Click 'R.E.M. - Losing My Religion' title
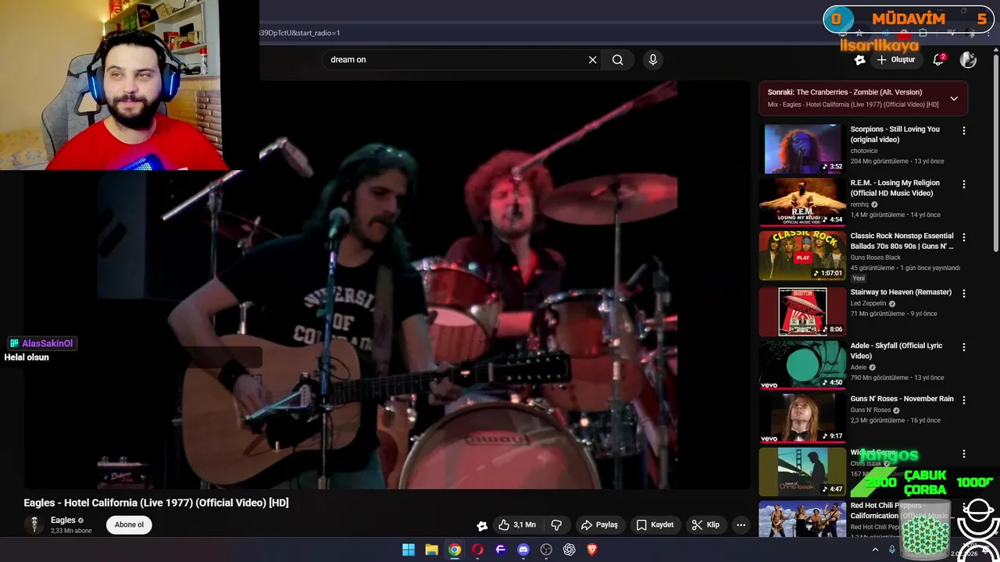The image size is (1000, 562). [895, 187]
